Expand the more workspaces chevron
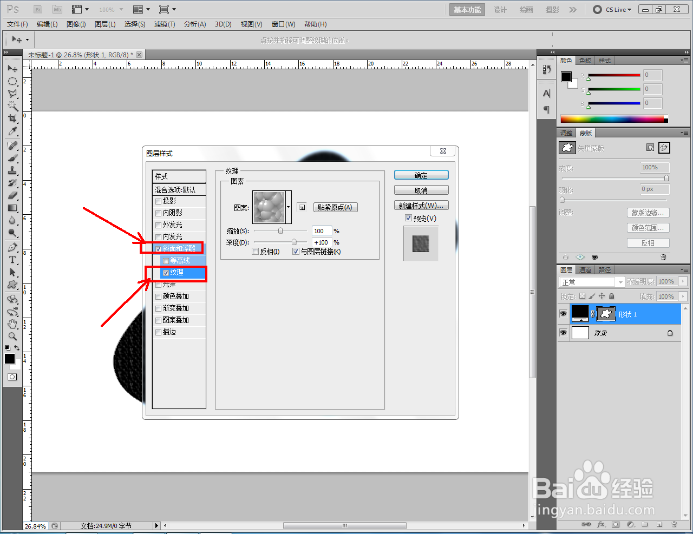 click(573, 10)
